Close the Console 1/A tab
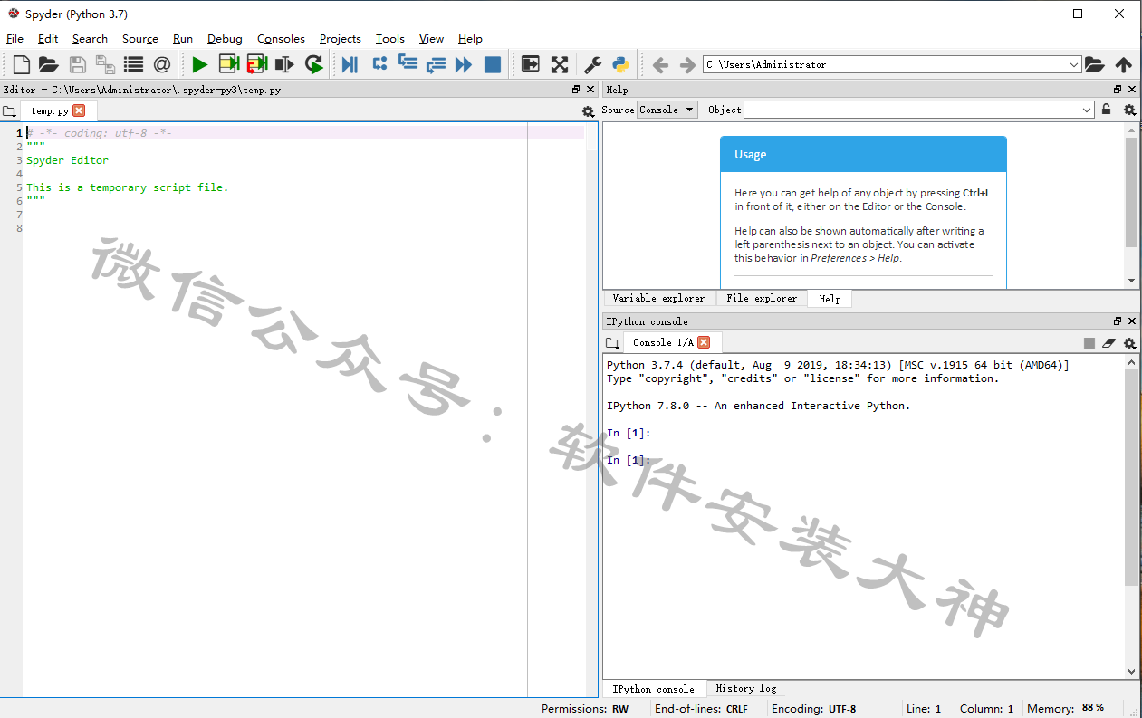This screenshot has height=718, width=1142. click(704, 342)
